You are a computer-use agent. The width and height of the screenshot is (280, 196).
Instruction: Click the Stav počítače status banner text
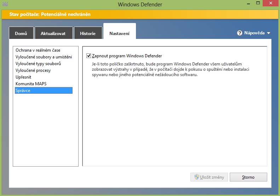(x=50, y=14)
